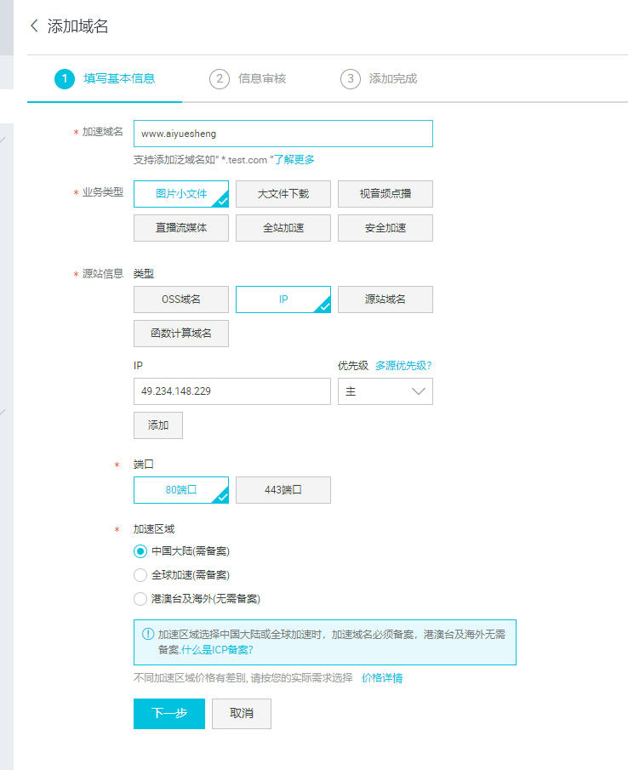This screenshot has height=770, width=628.
Task: Click the back arrow beside 添加域名
Action: [x=34, y=26]
